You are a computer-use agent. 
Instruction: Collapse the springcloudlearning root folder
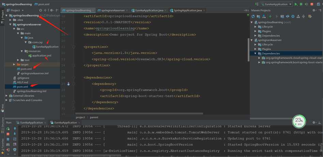coord(7,16)
